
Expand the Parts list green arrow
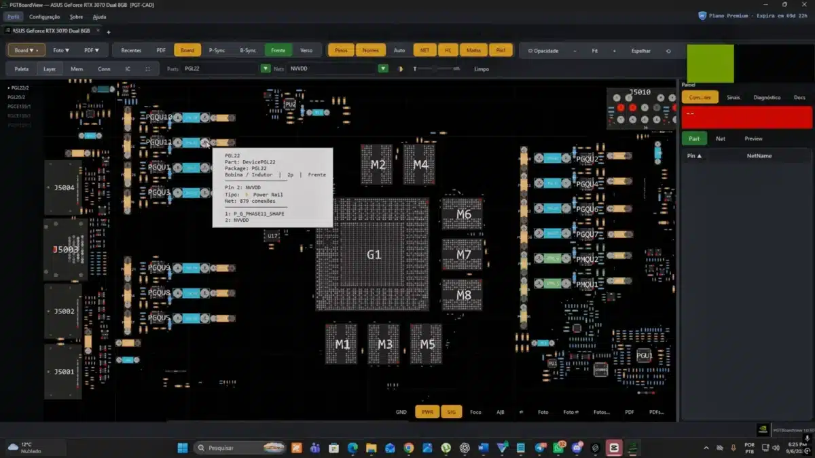pyautogui.click(x=266, y=69)
